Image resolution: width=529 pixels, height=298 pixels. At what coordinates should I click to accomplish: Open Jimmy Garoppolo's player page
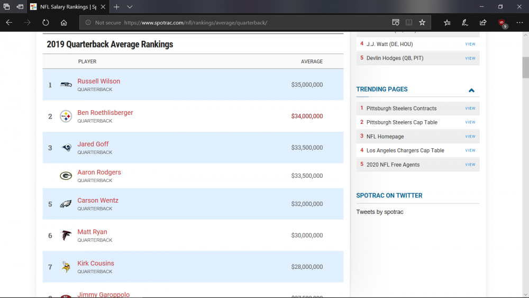click(x=103, y=294)
